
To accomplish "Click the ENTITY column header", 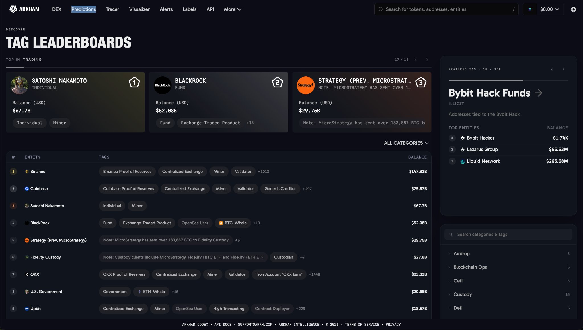I will click(32, 157).
